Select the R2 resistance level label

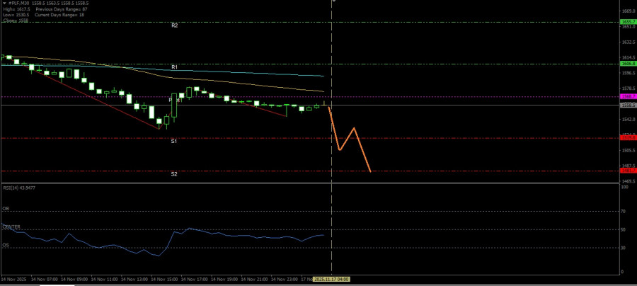(174, 25)
